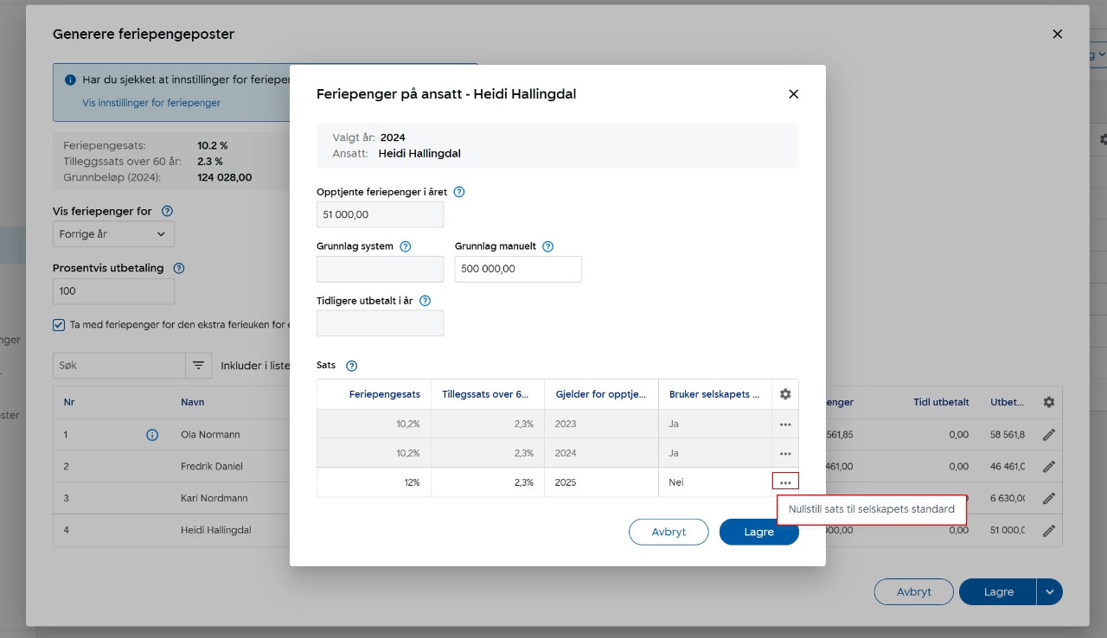Viewport: 1107px width, 638px height.
Task: Click help icon next to Grunnlag manuelt
Action: (547, 246)
